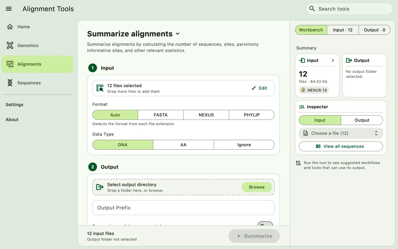Click the 12 files selected row
The width and height of the screenshot is (398, 249).
(x=183, y=88)
